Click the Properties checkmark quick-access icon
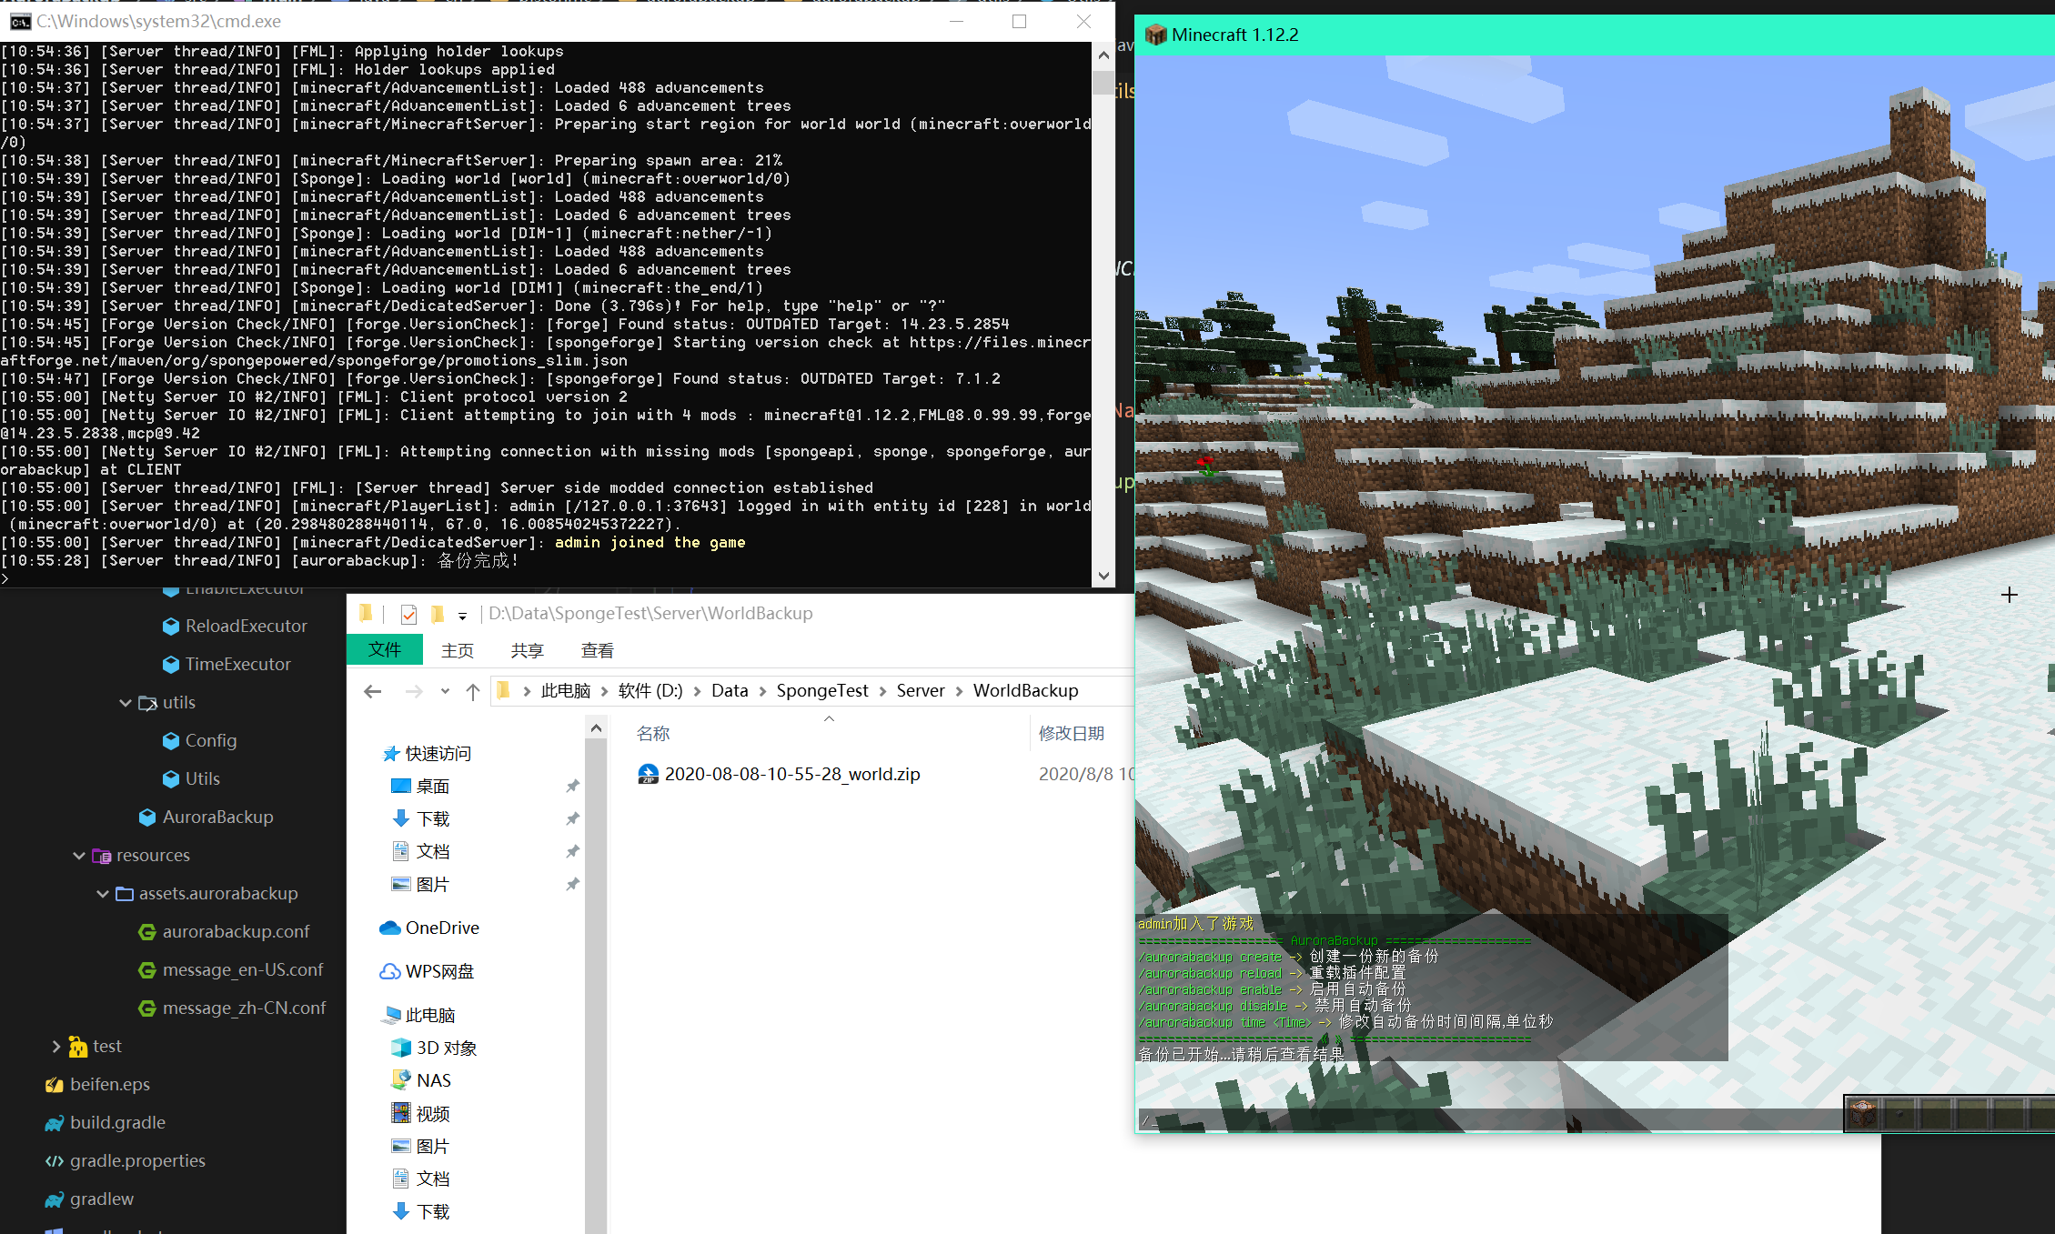Viewport: 2055px width, 1234px height. (408, 615)
